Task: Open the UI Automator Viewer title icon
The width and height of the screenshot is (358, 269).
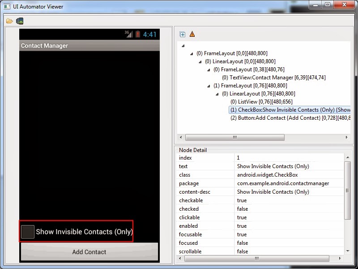Action: pyautogui.click(x=7, y=6)
